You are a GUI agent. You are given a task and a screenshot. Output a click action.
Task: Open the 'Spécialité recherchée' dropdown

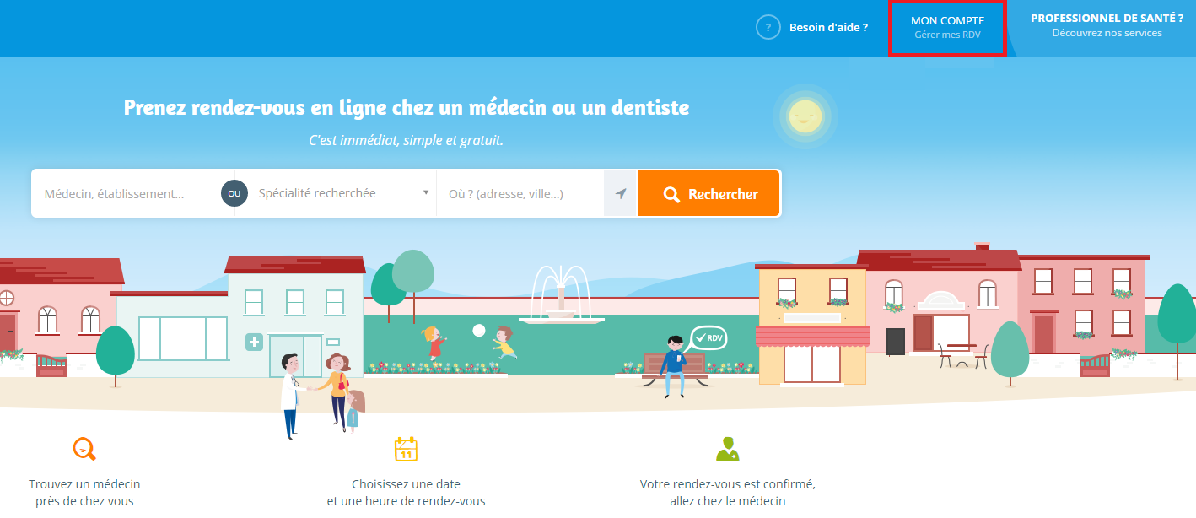point(336,193)
